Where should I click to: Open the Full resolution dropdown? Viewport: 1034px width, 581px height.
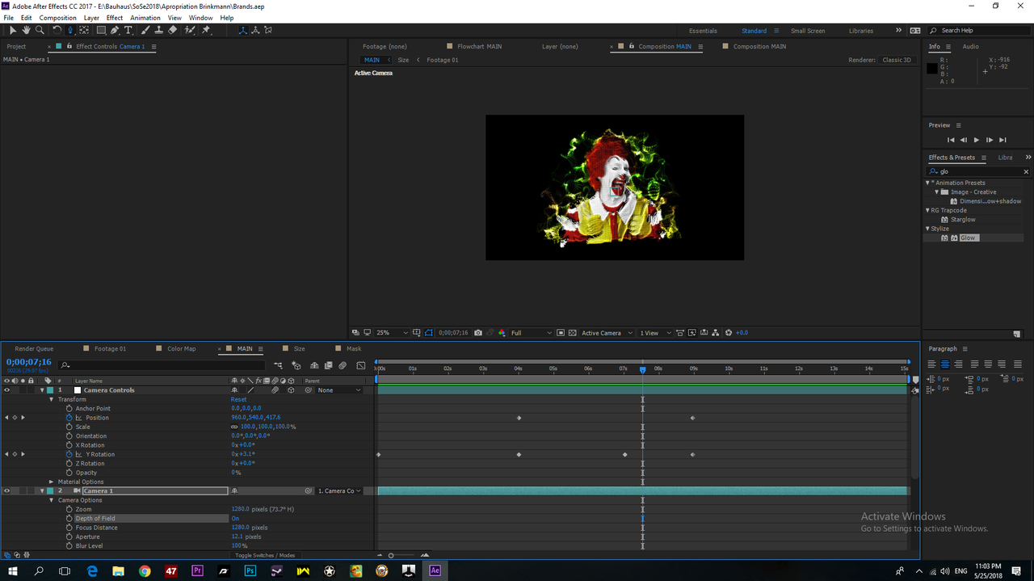(x=532, y=333)
